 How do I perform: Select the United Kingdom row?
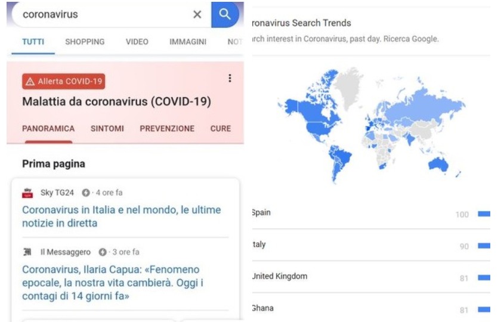[x=371, y=277]
